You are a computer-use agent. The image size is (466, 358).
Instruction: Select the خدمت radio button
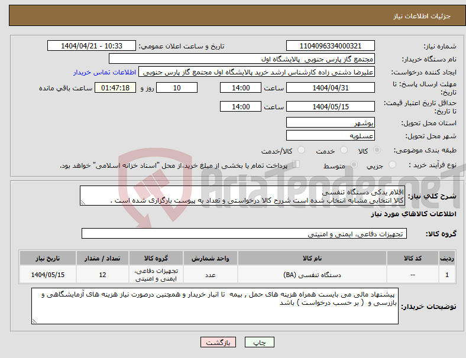[344, 150]
